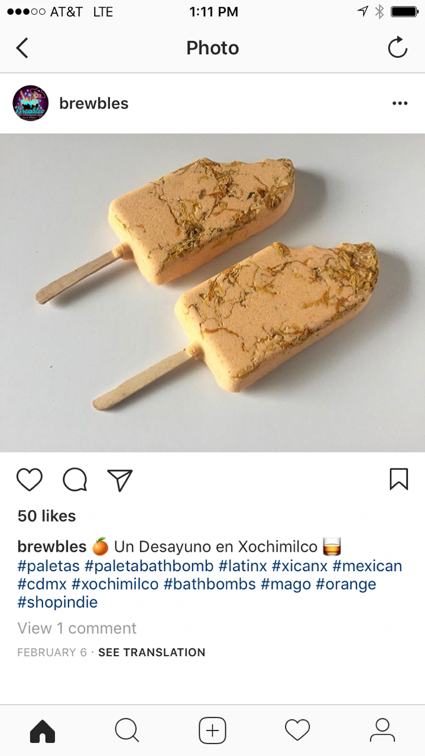Open profile tab person icon
The height and width of the screenshot is (756, 425).
(x=382, y=731)
